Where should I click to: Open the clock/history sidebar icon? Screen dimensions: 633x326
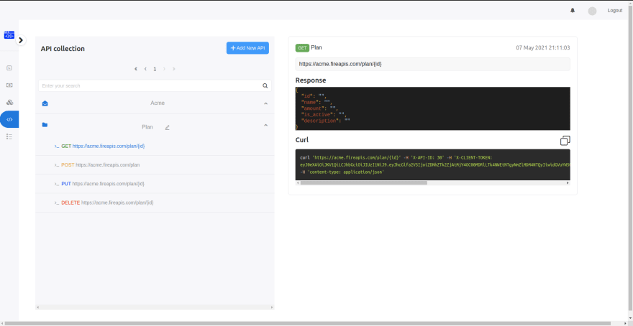click(9, 68)
